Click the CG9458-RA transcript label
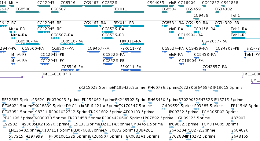 click(205, 29)
